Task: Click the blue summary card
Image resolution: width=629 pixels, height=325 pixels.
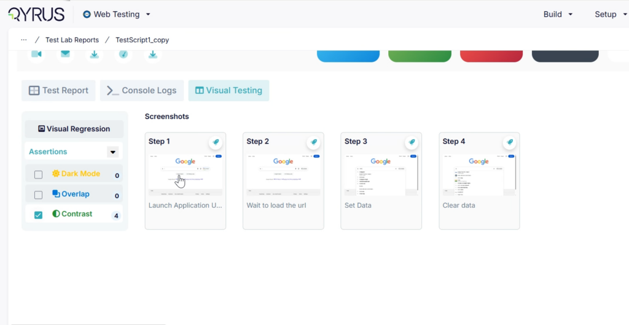Action: [x=348, y=56]
